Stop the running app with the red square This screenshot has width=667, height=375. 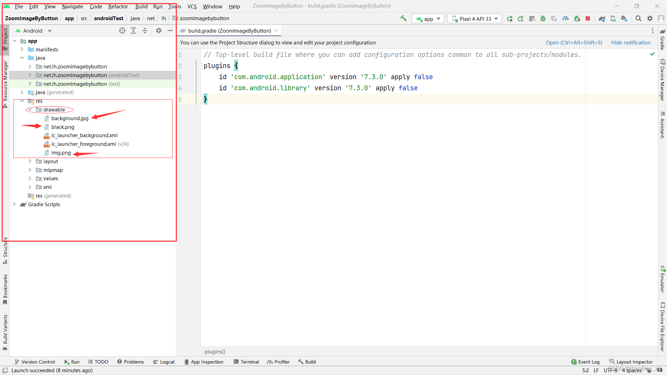(588, 18)
